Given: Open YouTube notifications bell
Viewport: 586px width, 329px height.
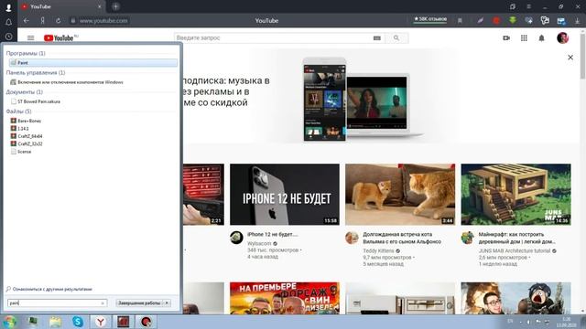Looking at the screenshot, I should [x=541, y=37].
